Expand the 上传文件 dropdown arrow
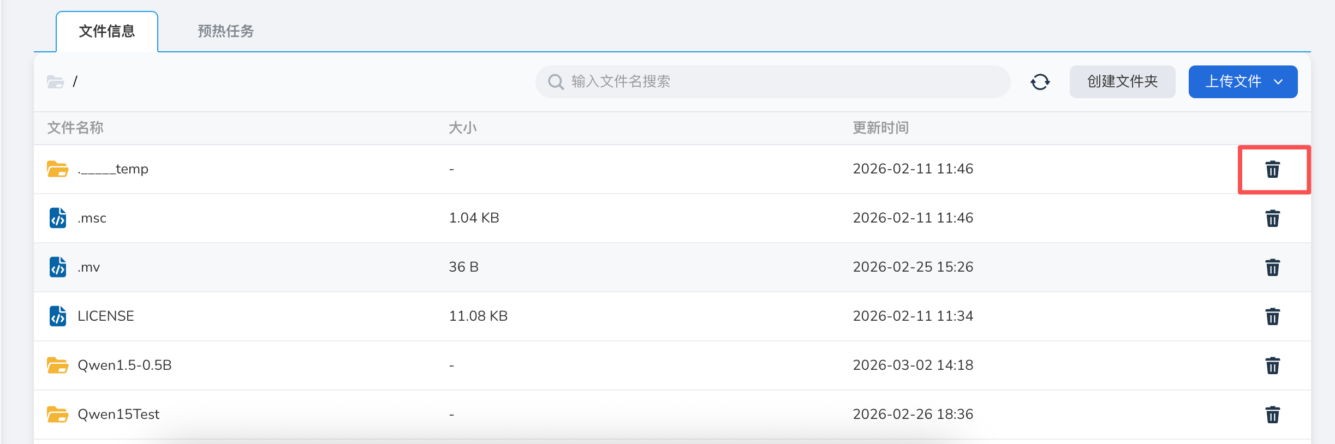 [1278, 82]
